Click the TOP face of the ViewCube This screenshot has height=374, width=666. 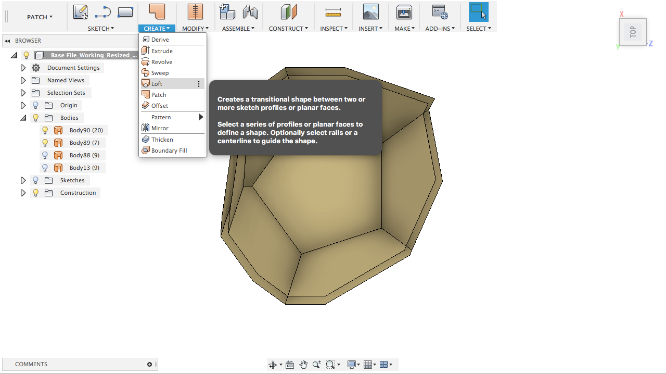pos(633,32)
